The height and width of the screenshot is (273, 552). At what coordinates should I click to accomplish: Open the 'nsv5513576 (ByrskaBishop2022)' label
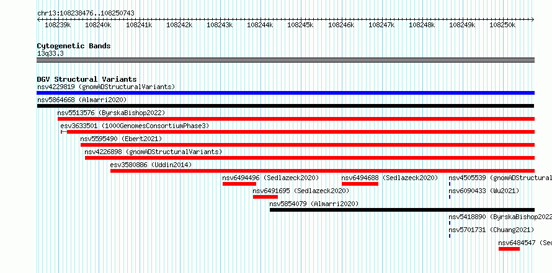[x=111, y=113]
